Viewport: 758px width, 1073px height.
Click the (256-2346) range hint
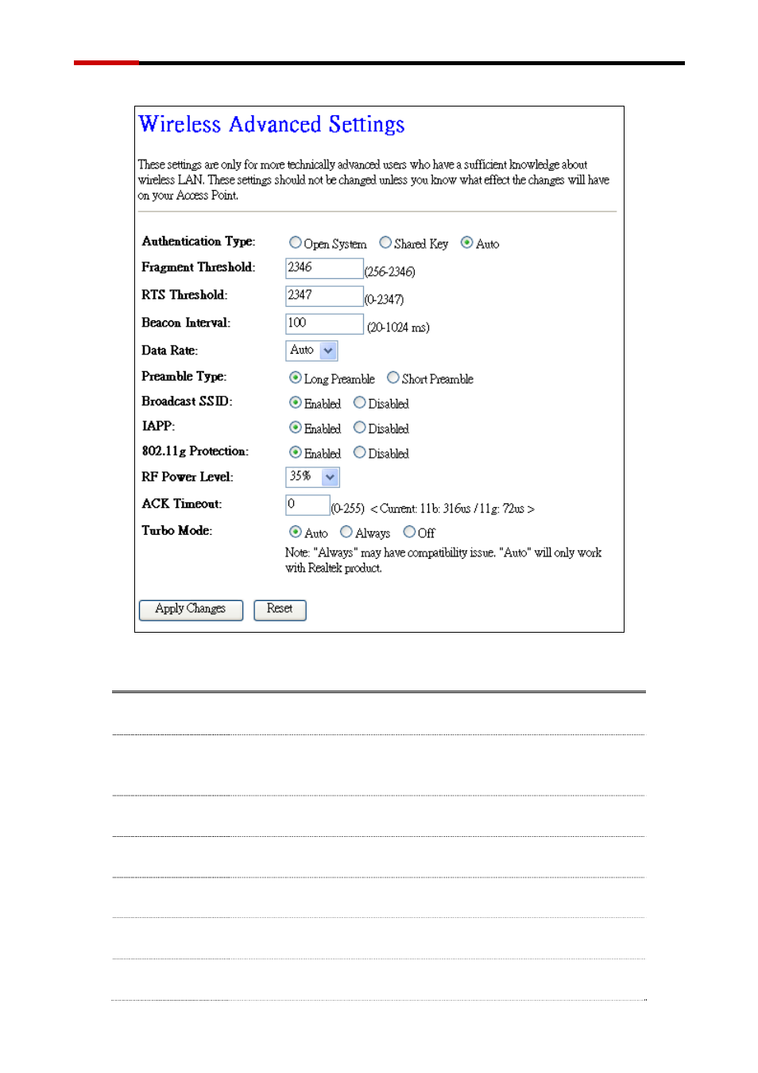tap(390, 272)
